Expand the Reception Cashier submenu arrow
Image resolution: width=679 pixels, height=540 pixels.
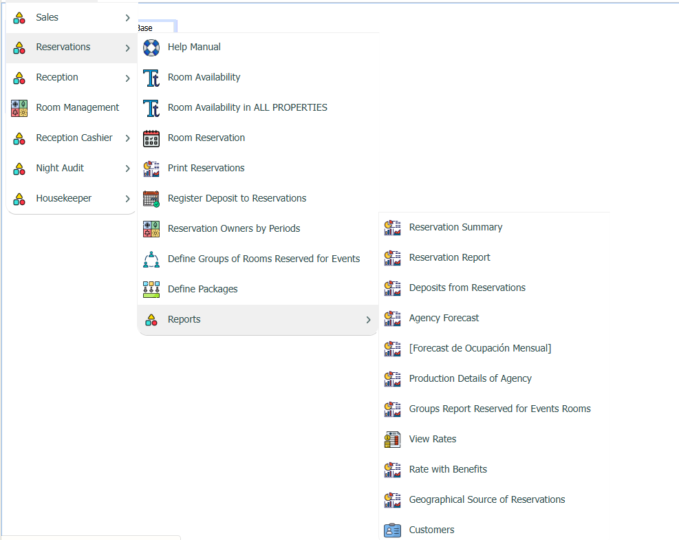127,138
